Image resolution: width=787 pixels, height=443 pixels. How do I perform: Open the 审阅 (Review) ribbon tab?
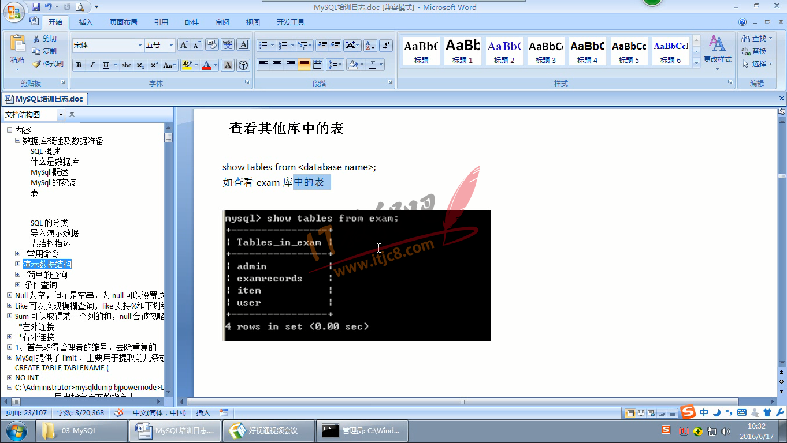[222, 22]
